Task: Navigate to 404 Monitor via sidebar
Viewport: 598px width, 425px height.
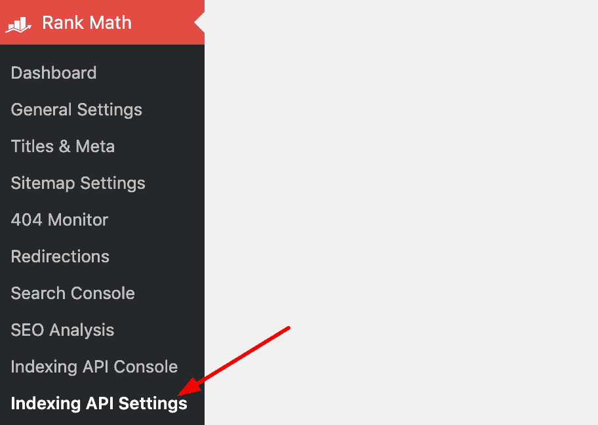Action: (60, 220)
